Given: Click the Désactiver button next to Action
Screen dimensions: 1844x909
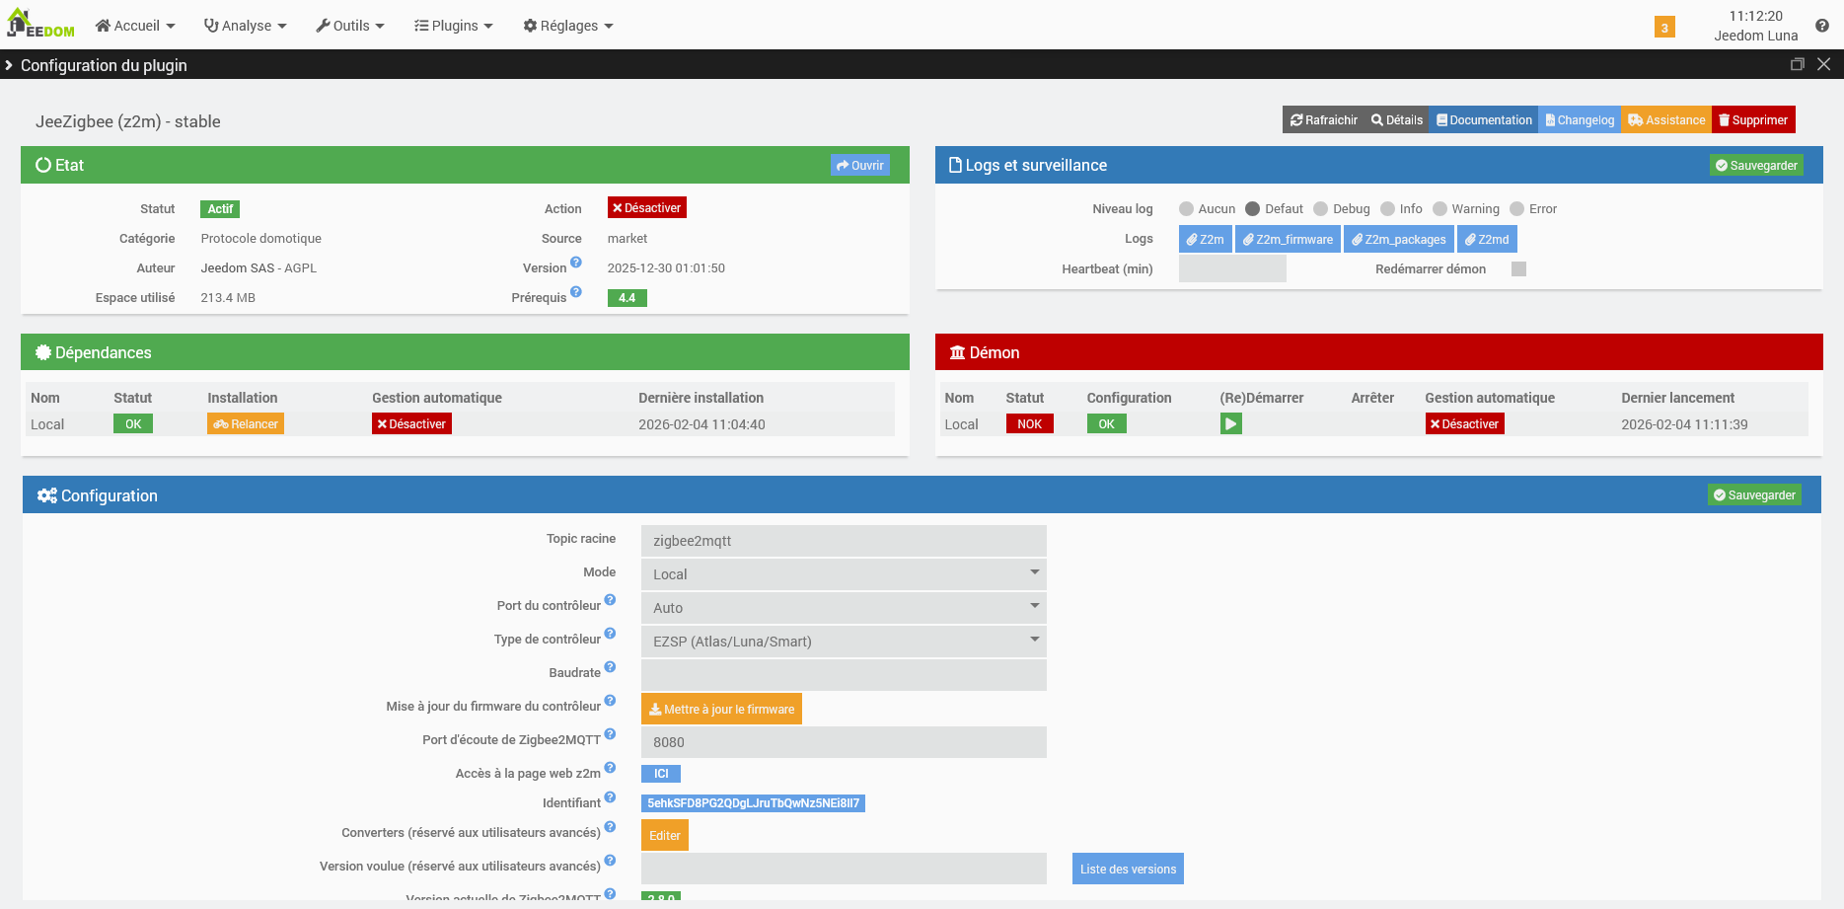Looking at the screenshot, I should coord(646,207).
